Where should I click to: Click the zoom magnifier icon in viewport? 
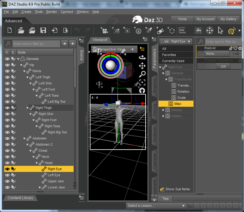pyautogui.click(x=142, y=74)
